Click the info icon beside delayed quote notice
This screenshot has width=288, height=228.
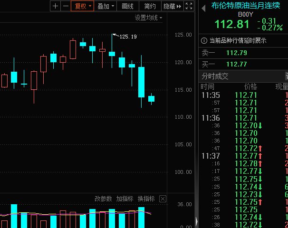pyautogui.click(x=204, y=40)
